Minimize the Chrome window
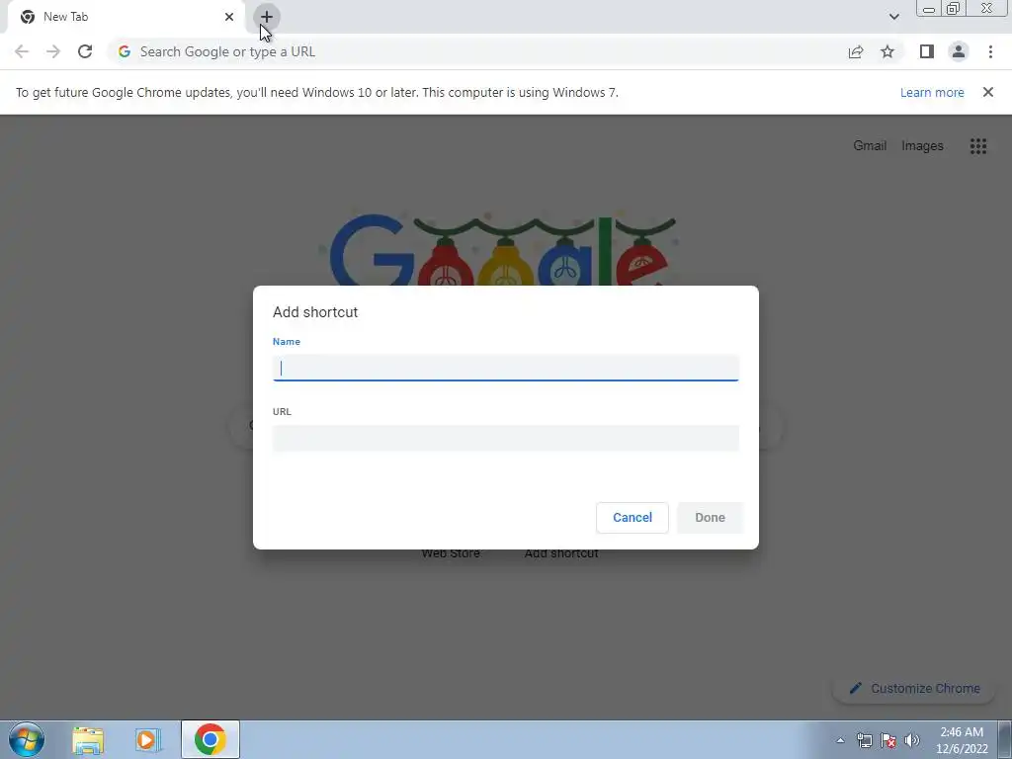The height and width of the screenshot is (759, 1012). click(929, 9)
